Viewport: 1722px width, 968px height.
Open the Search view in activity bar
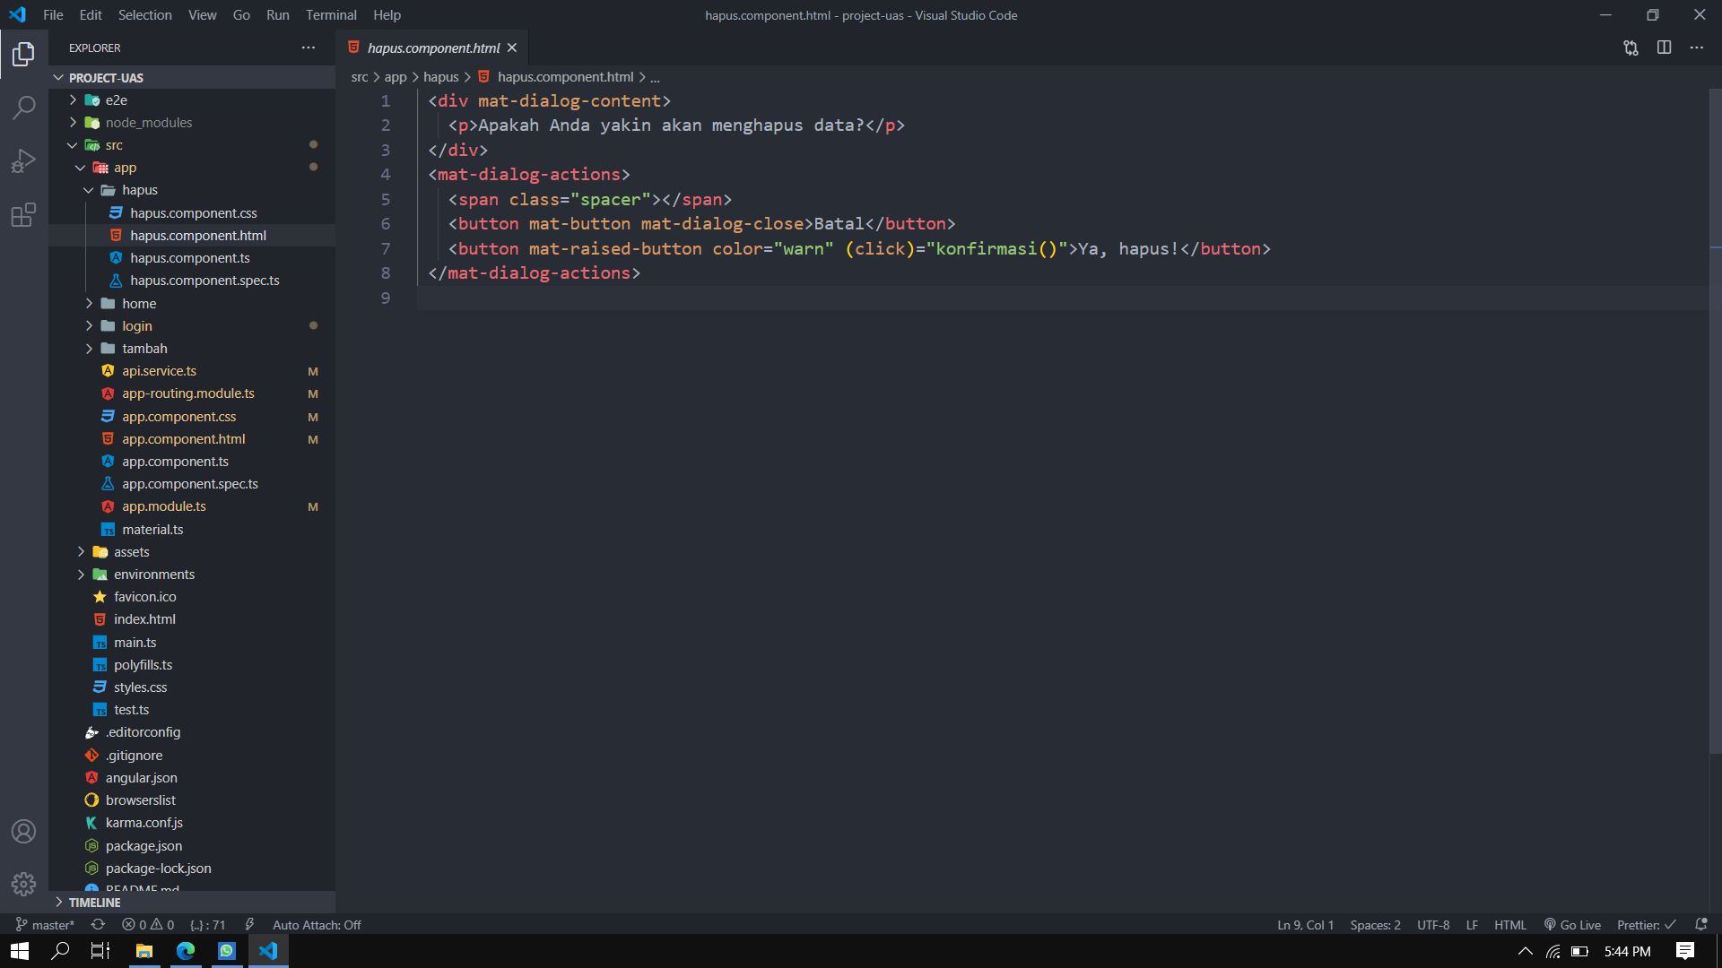(x=23, y=108)
